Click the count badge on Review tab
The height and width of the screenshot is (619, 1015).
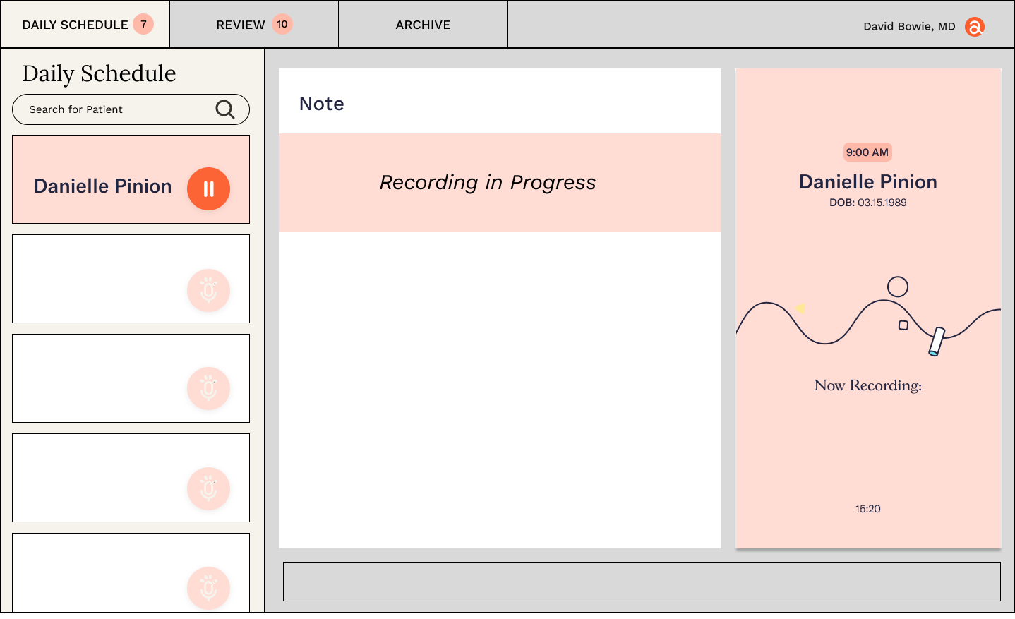pyautogui.click(x=282, y=23)
